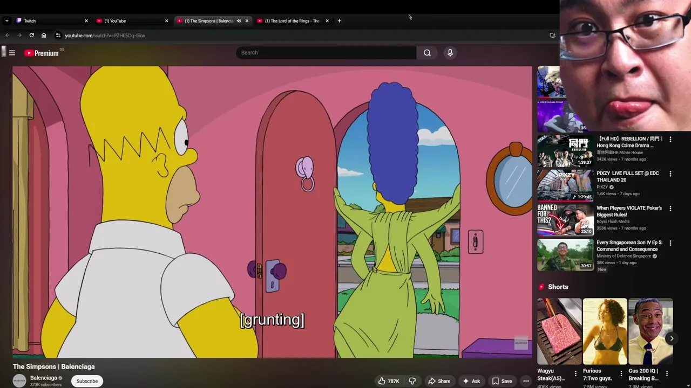Go back with the browser back arrow
The image size is (691, 388).
click(x=7, y=36)
